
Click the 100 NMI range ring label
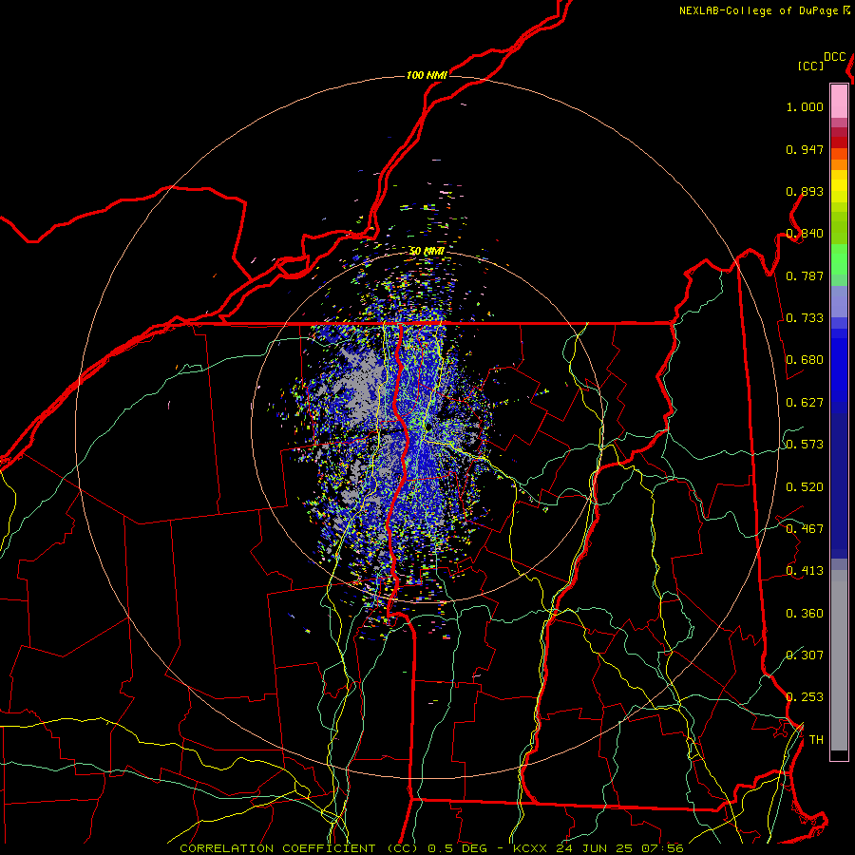427,75
